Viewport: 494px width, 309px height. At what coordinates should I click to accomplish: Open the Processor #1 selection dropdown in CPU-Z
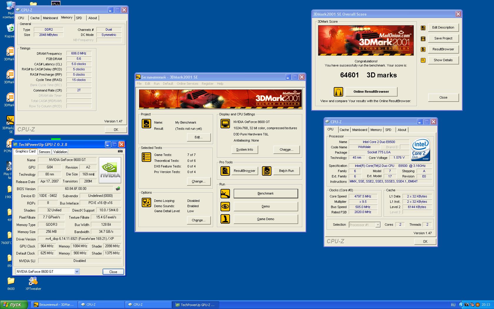tap(378, 225)
